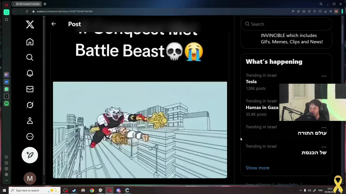Click the M profile badge in Opera toolbar
The image size is (346, 194).
tap(336, 11)
